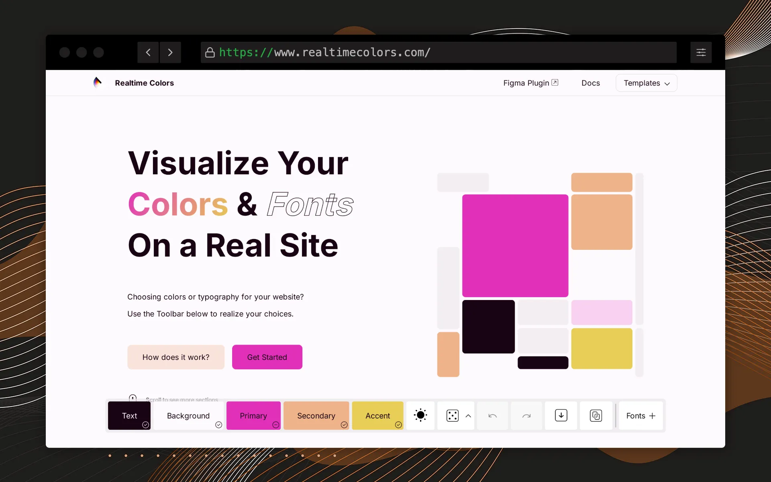Viewport: 771px width, 482px height.
Task: Click the Realtime Colors logo icon
Action: 98,83
